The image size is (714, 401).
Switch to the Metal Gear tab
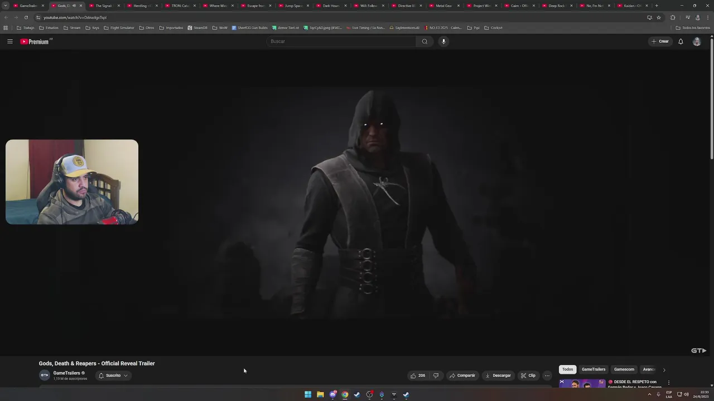443,6
